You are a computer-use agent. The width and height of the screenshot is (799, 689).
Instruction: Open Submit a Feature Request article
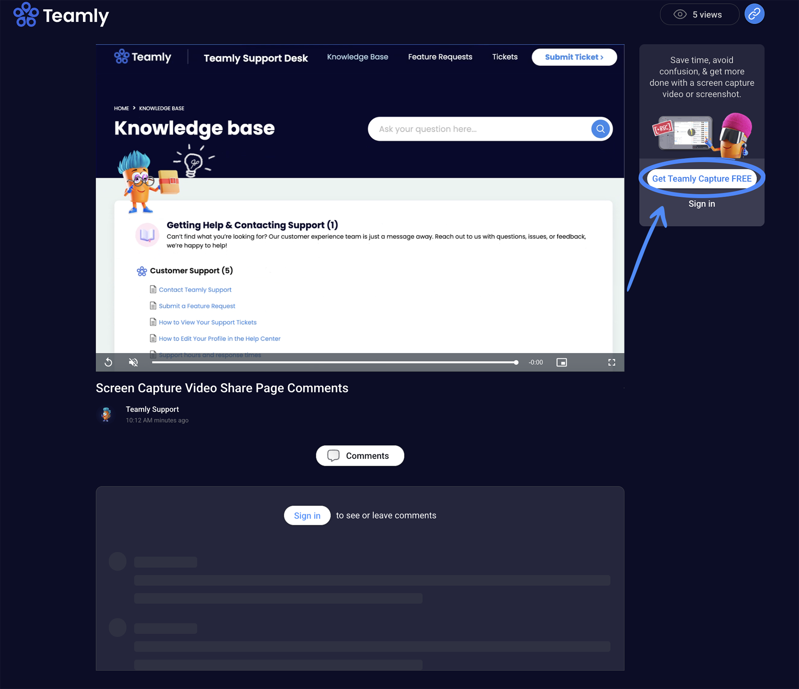point(197,306)
